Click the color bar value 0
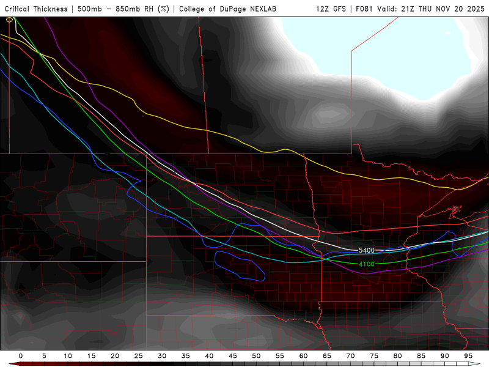The height and width of the screenshot is (367, 489). pos(21,356)
